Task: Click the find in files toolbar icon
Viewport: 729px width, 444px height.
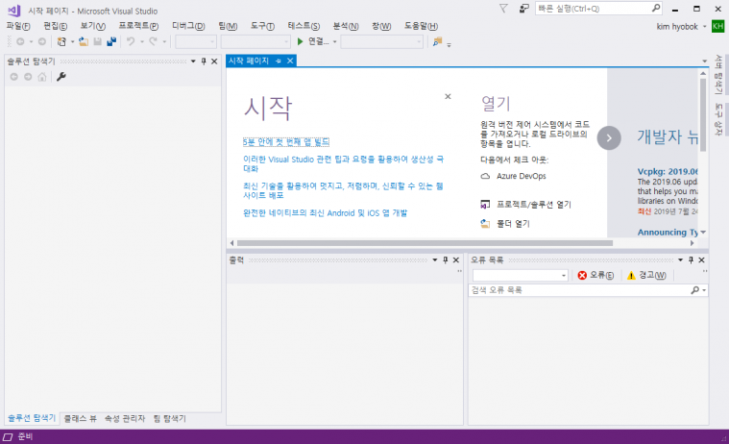Action: 437,42
